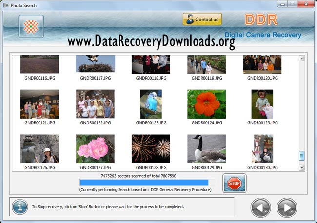Click the scrollbar down arrow
The height and width of the screenshot is (223, 317).
click(301, 168)
